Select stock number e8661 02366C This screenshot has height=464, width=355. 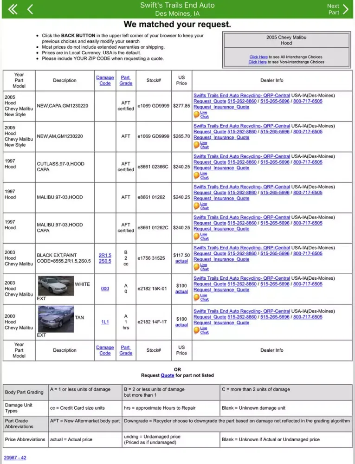point(153,167)
